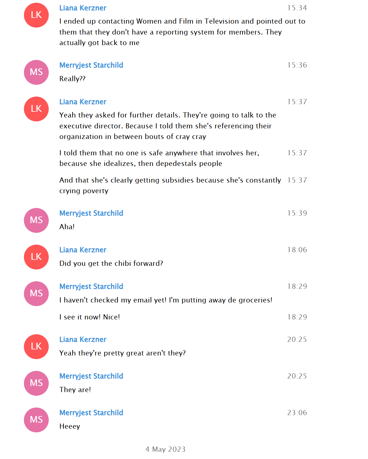Click MS avatar beside the 'Aha!' message
The height and width of the screenshot is (459, 368).
(x=36, y=220)
